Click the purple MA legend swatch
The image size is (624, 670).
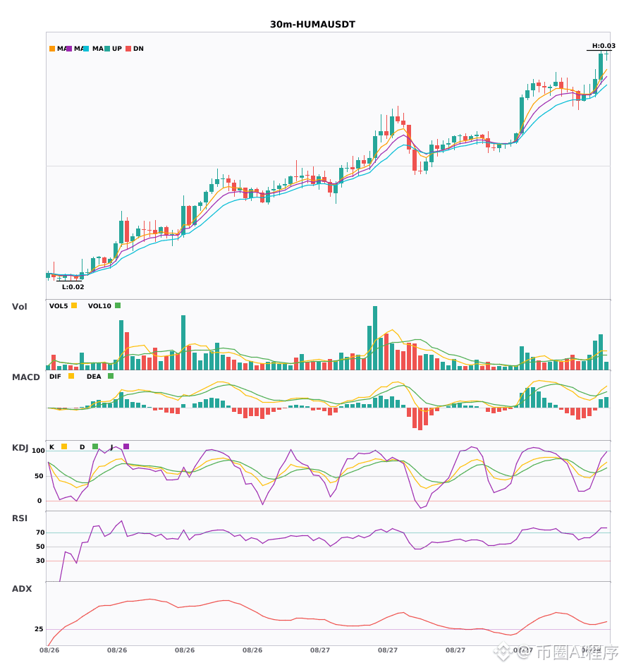click(69, 49)
